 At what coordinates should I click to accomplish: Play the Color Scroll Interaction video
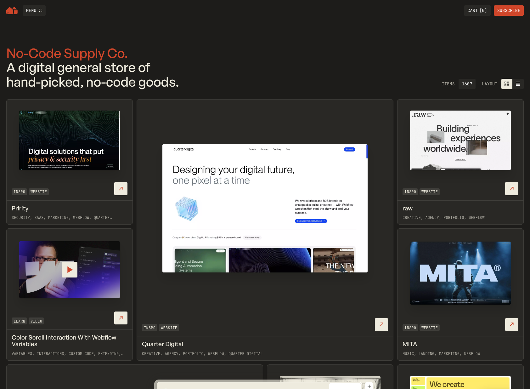[69, 269]
